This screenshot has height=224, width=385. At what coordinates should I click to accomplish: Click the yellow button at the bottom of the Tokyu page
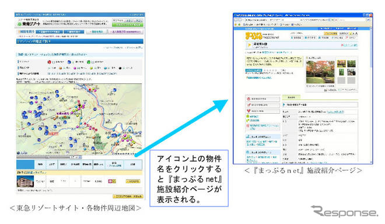(128, 197)
